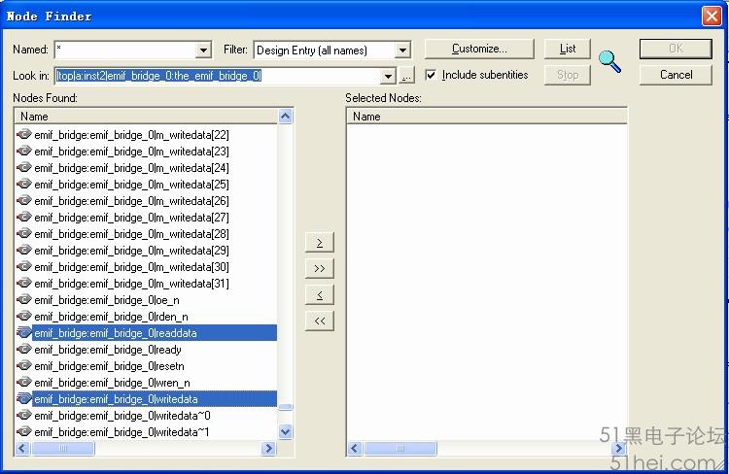Click the Look in path field
The image size is (729, 474).
(218, 76)
